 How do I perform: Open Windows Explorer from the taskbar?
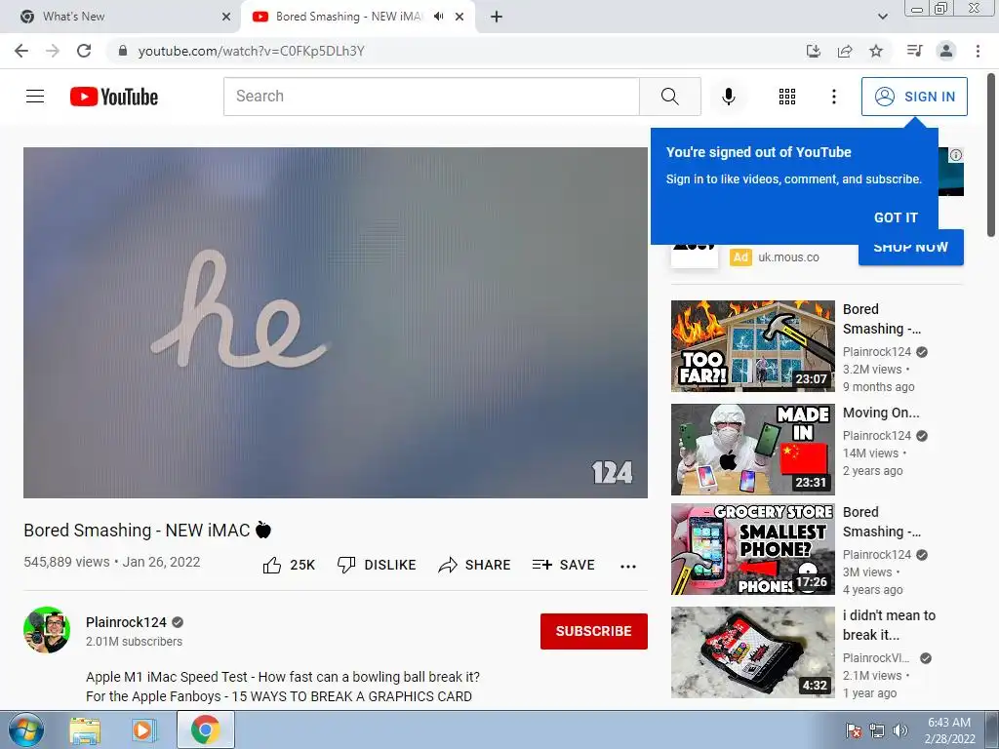(85, 730)
